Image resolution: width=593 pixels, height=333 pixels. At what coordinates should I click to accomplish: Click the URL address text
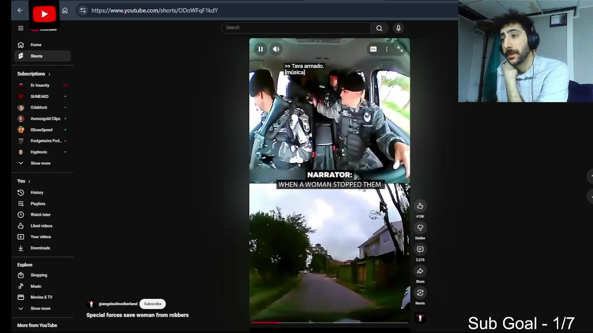154,10
